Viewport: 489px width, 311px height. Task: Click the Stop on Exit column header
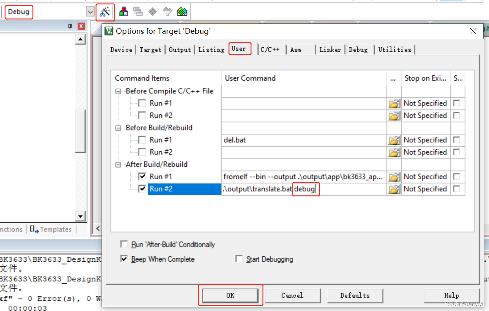point(426,78)
